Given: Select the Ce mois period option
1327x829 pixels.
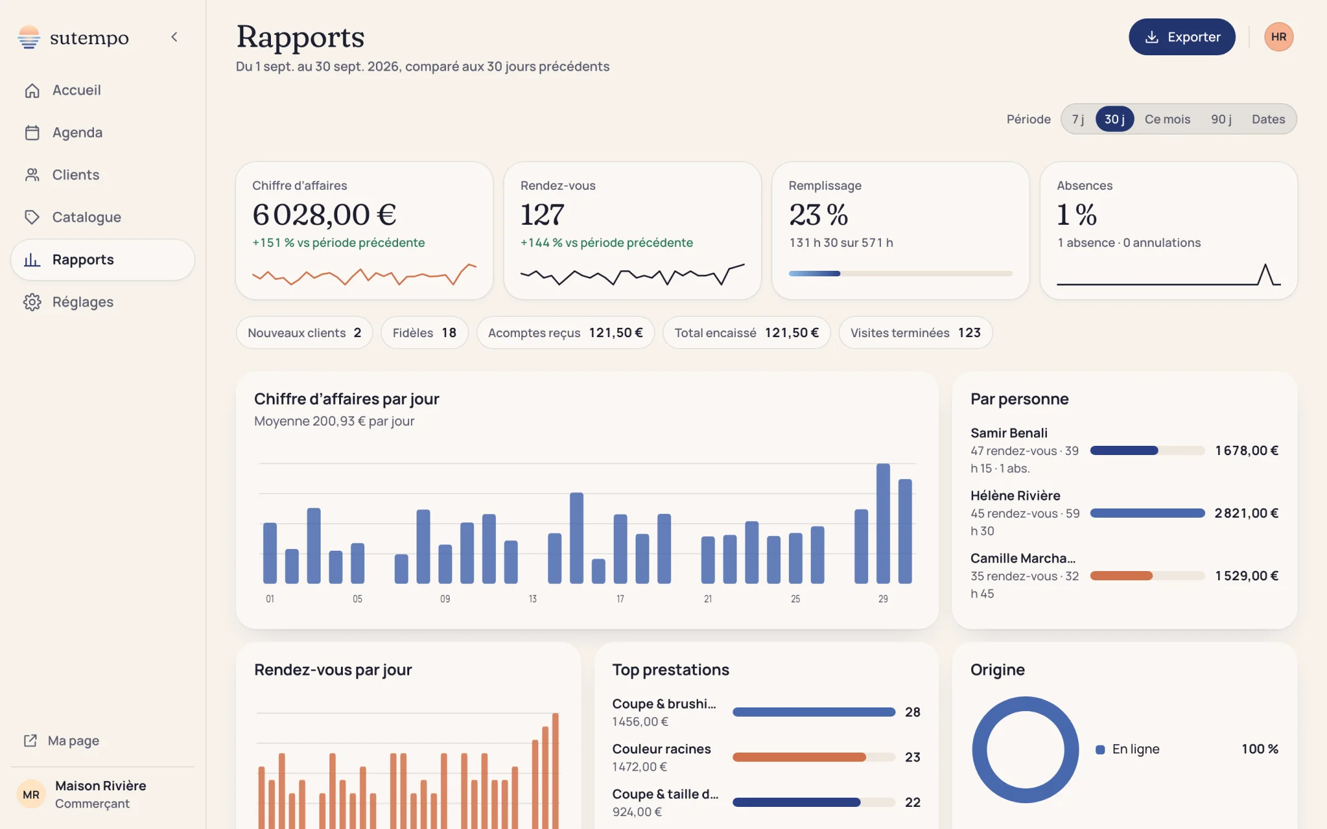Looking at the screenshot, I should click(x=1167, y=119).
